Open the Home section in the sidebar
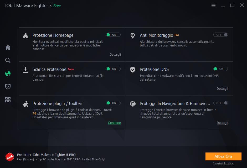 tap(8, 48)
